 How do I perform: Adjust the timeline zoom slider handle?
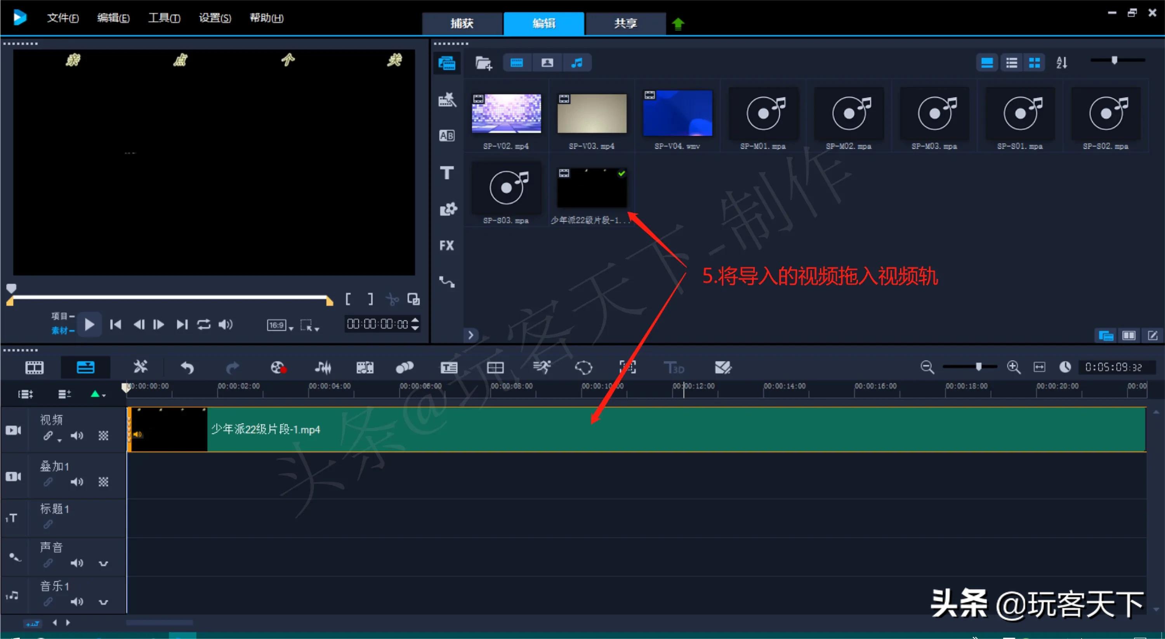point(978,367)
